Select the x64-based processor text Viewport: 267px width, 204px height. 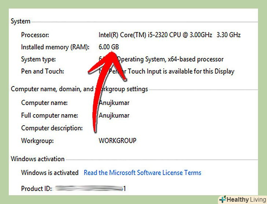[x=195, y=59]
